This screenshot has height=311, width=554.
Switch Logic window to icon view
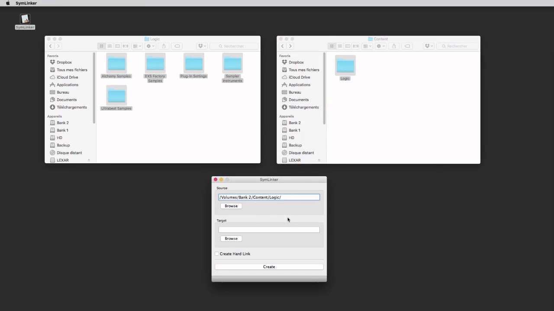point(102,46)
